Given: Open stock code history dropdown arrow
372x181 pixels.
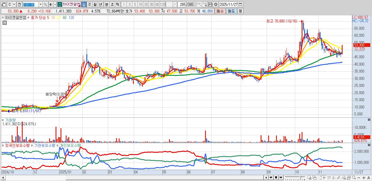Looking at the screenshot, I should [x=40, y=4].
